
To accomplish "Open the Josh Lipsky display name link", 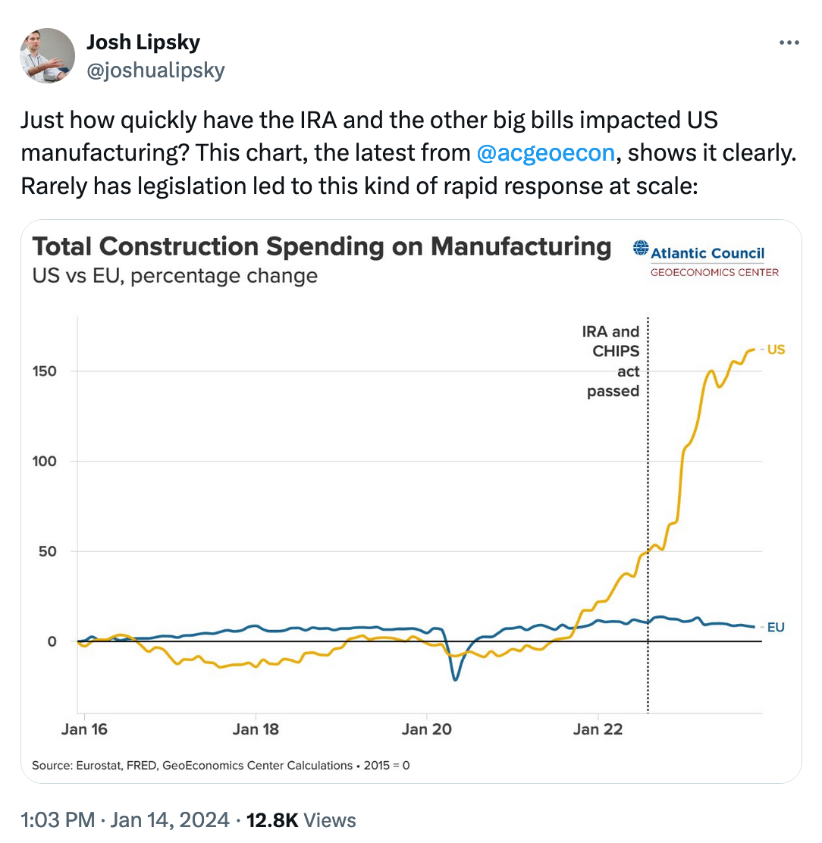I will (x=143, y=42).
